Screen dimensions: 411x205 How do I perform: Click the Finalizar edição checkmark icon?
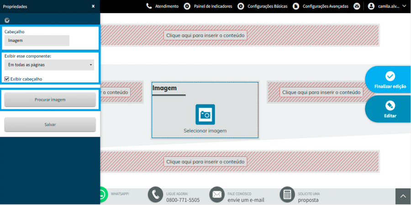[390, 76]
